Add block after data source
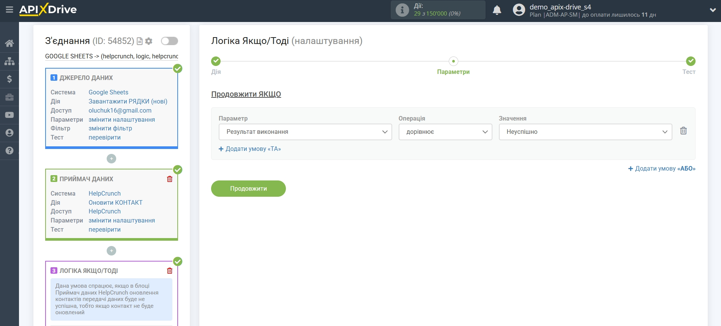Viewport: 721px width, 326px height. click(111, 158)
